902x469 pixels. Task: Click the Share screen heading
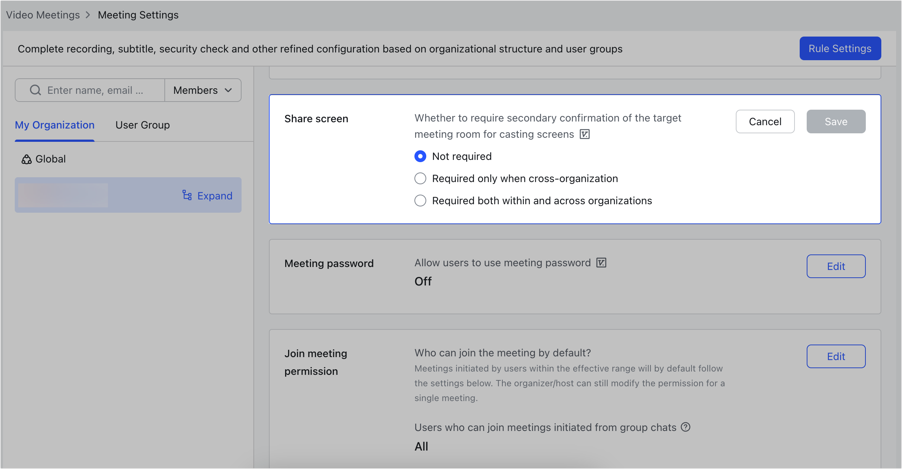(316, 119)
